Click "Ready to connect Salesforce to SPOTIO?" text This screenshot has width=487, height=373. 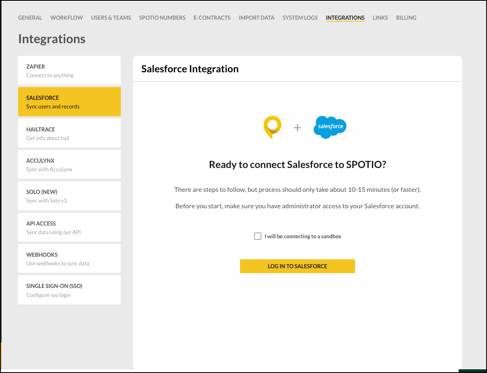[297, 164]
